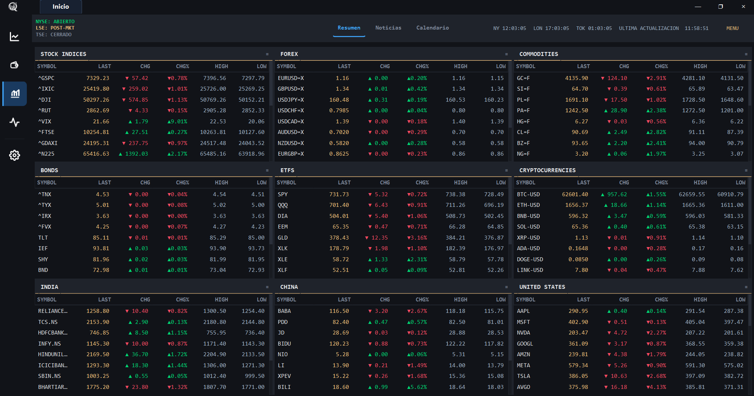This screenshot has height=396, width=754.
Task: Select the CL=F crude oil row
Action: tap(631, 132)
